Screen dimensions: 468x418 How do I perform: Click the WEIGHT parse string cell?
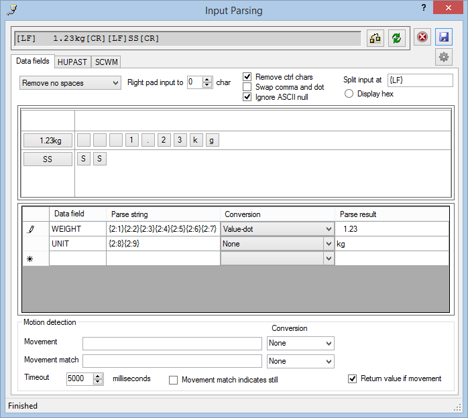click(163, 229)
